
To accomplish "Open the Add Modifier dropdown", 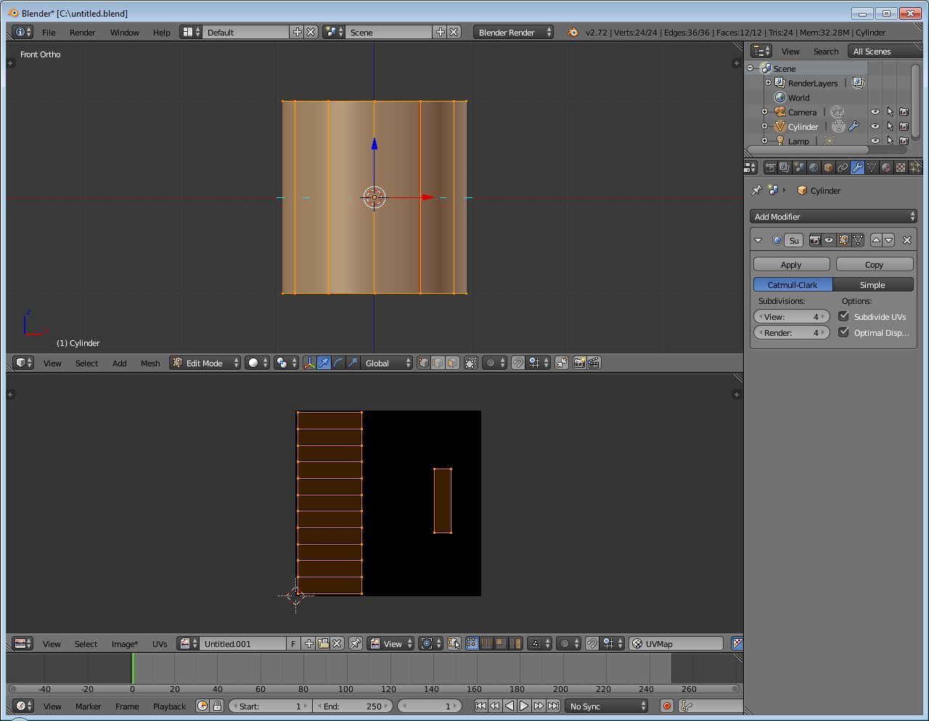I will coord(833,216).
